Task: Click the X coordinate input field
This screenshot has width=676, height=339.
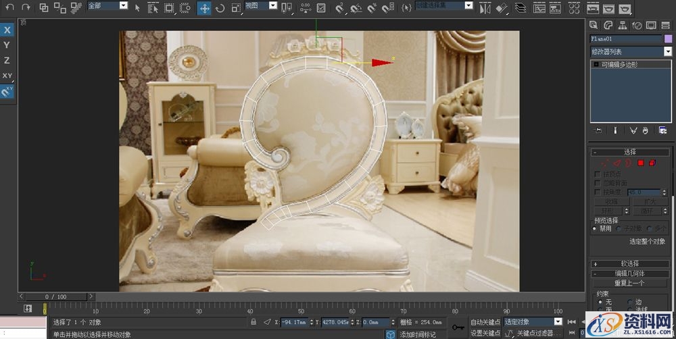Action: (x=295, y=321)
